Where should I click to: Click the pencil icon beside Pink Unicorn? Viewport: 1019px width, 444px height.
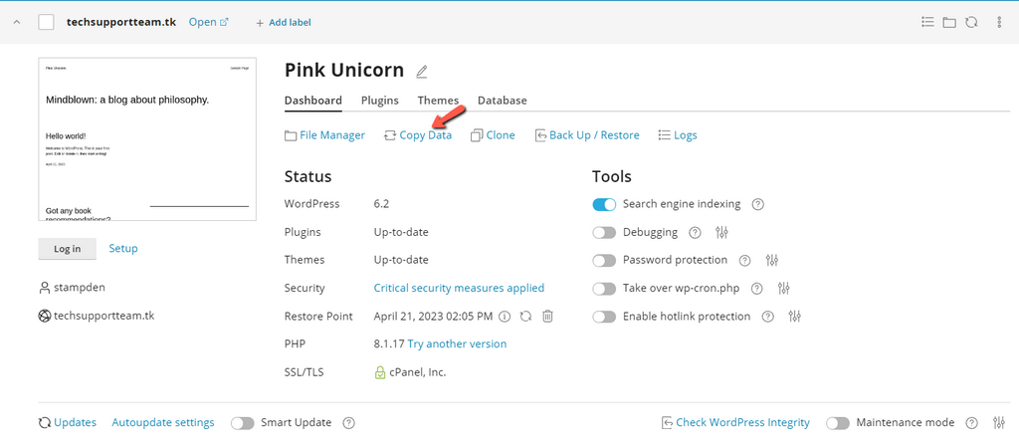coord(422,72)
